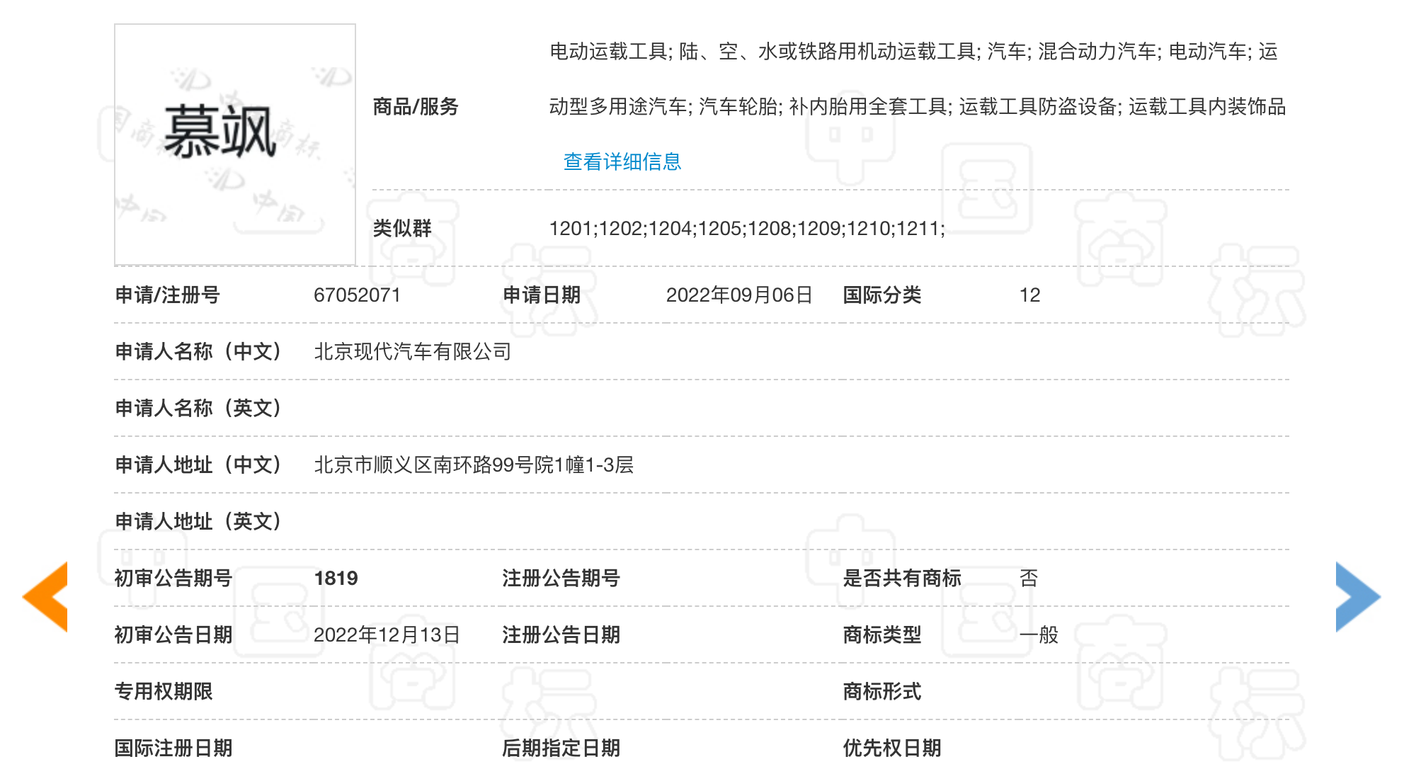Click the 申请人名称（中文） label
This screenshot has width=1404, height=769.
click(198, 351)
